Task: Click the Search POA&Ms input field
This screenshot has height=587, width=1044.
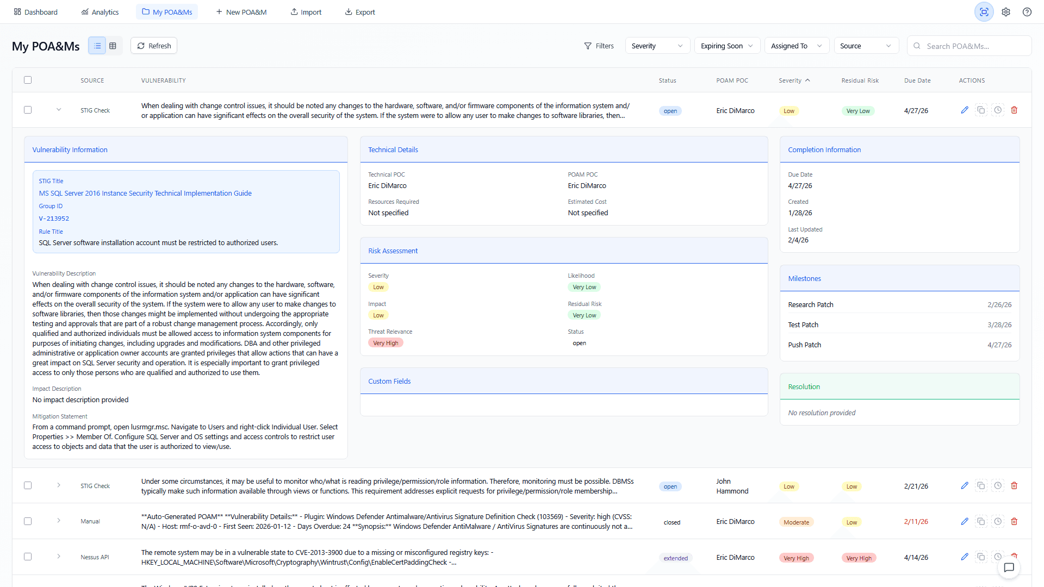Action: [968, 46]
